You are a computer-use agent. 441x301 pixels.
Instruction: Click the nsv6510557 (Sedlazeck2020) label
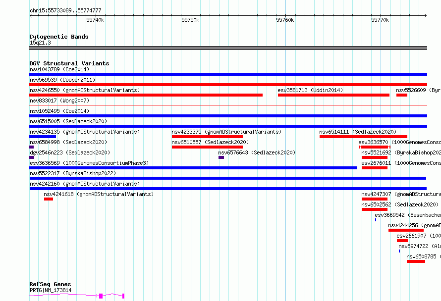[x=210, y=142]
